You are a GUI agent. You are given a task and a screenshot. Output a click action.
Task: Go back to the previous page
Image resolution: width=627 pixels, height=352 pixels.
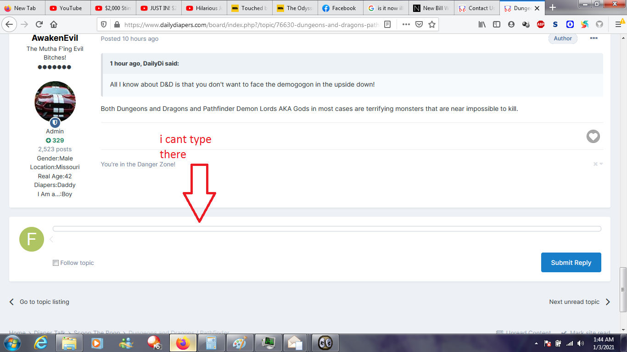coord(10,24)
